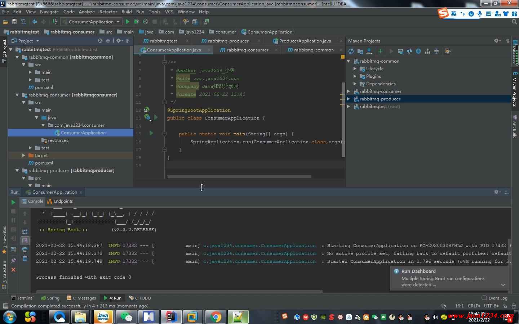Toggle soft-wrap in the Run console
The image size is (519, 324).
25,231
